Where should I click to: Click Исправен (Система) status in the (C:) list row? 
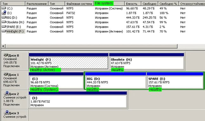[x=109, y=9]
